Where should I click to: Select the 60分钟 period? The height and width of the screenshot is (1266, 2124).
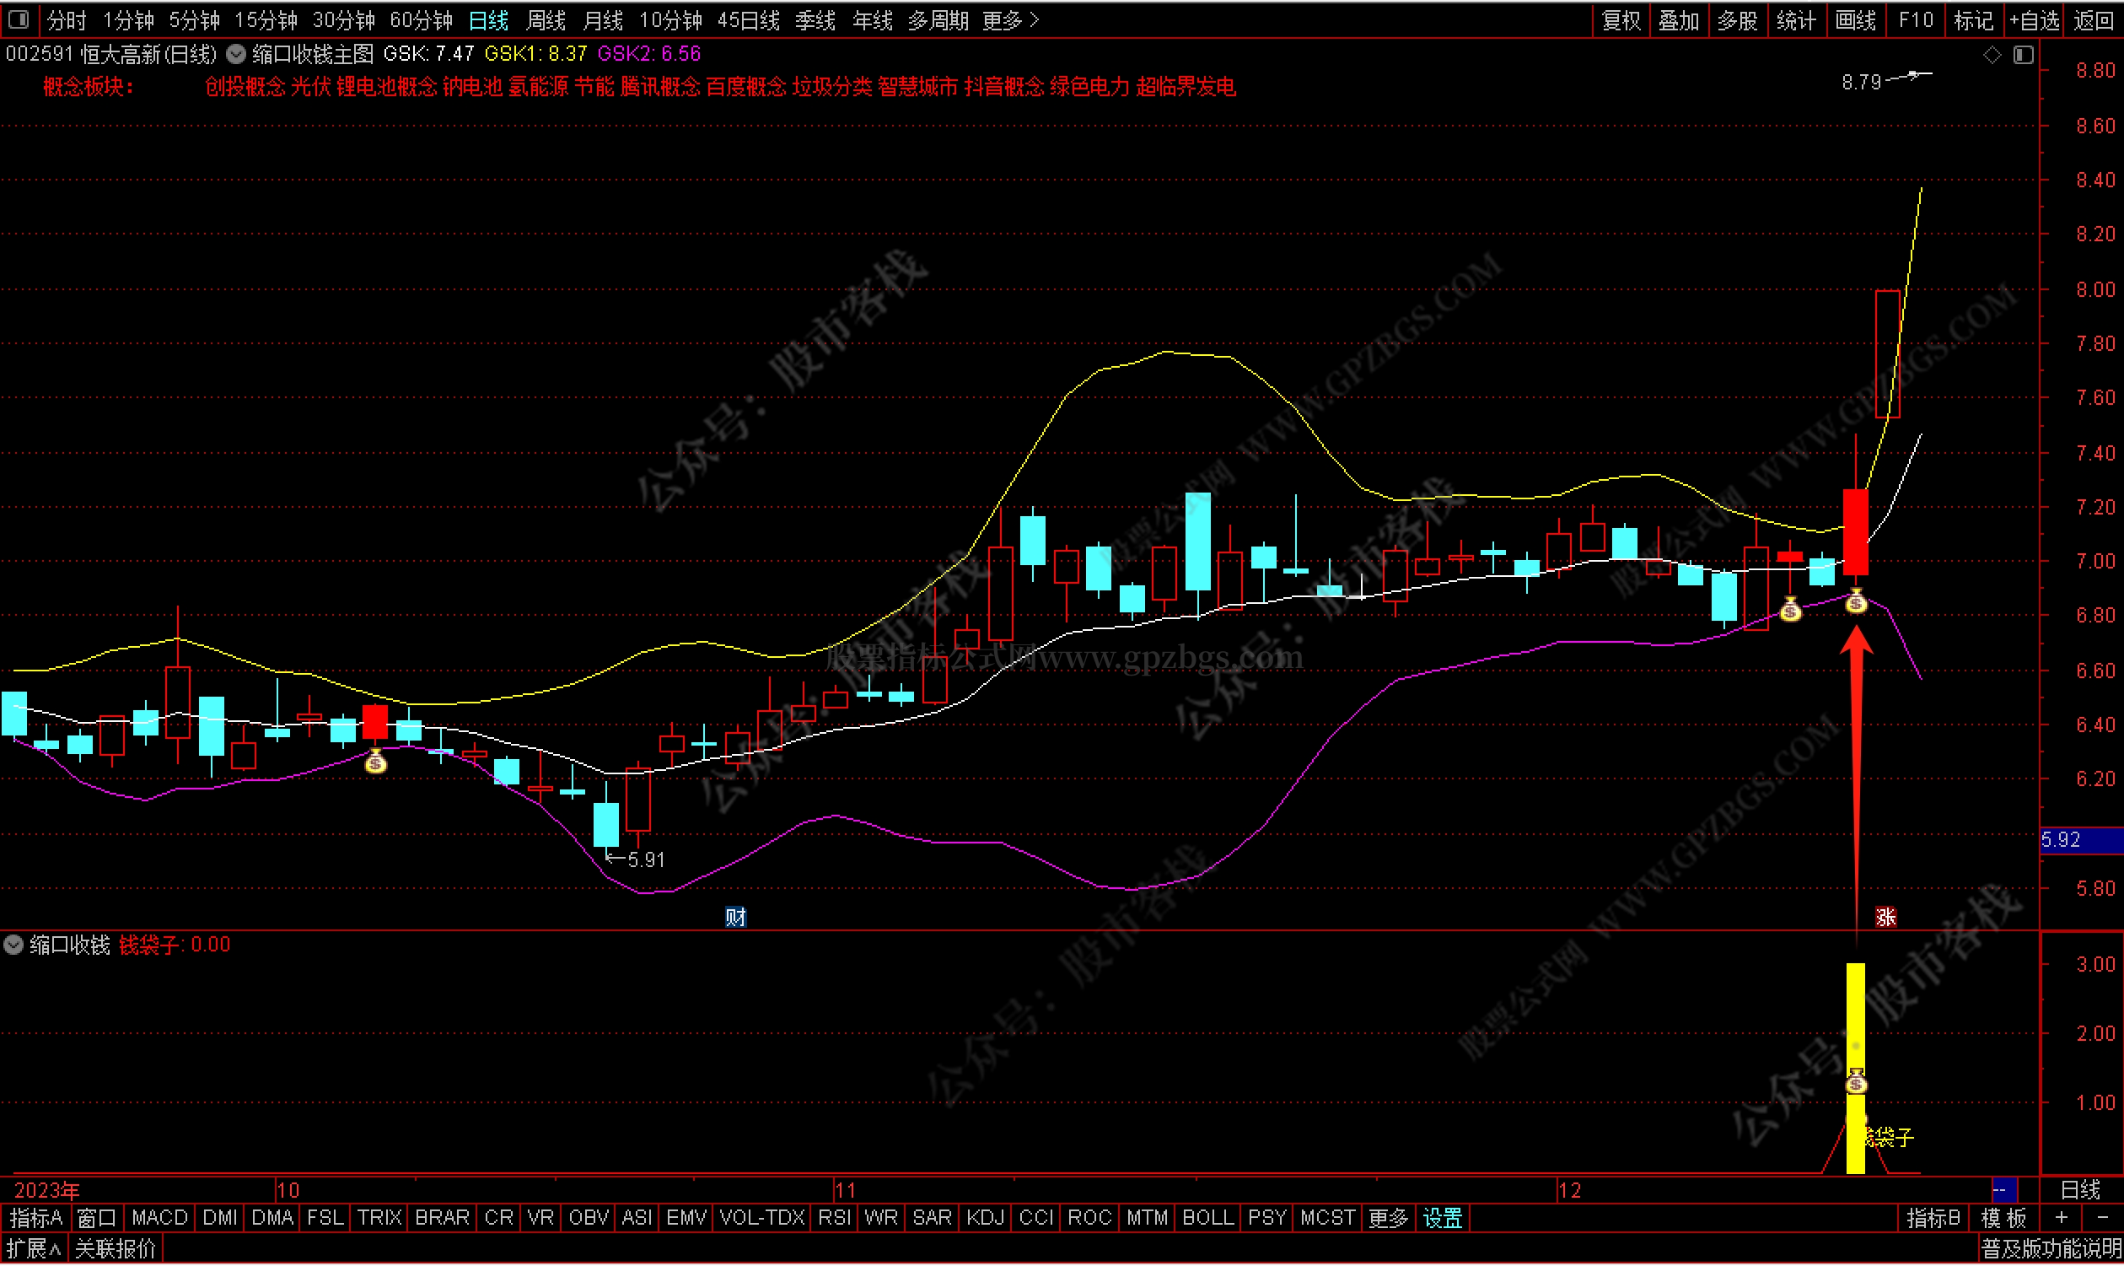(422, 19)
